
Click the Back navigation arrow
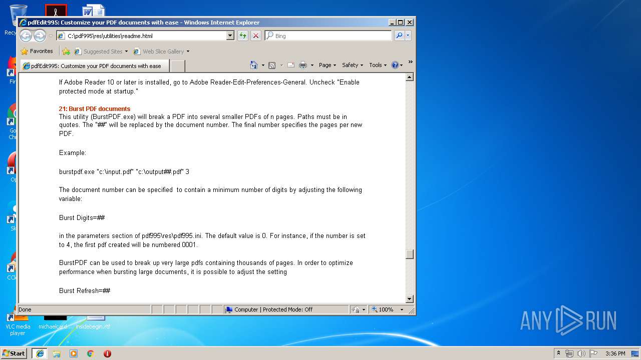pyautogui.click(x=26, y=35)
